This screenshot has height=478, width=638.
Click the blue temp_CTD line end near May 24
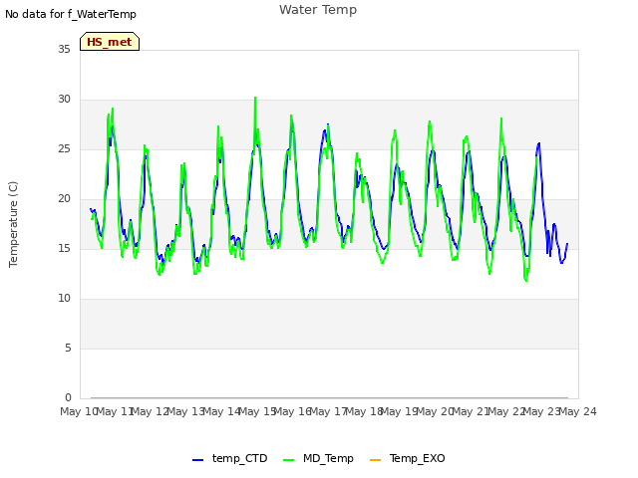tap(567, 244)
